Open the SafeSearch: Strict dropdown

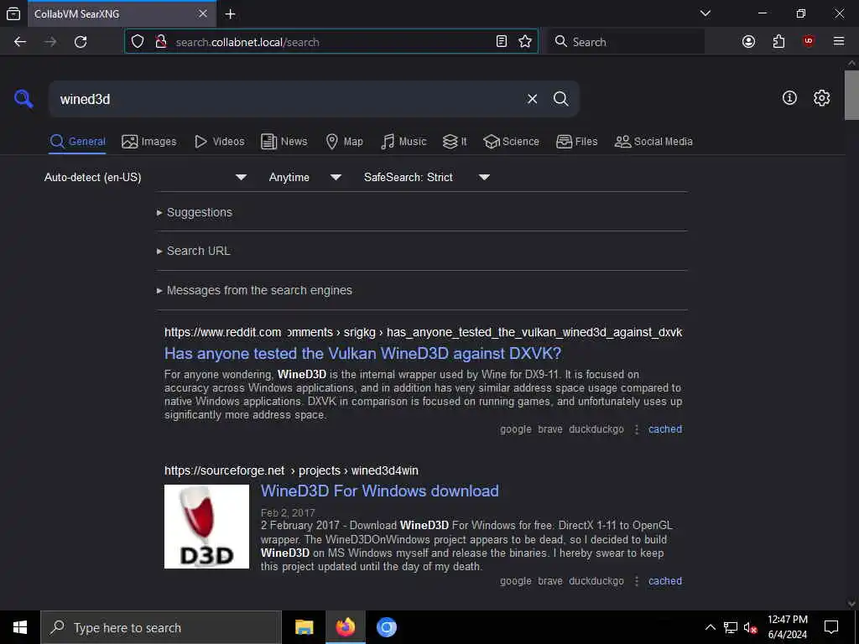tap(427, 178)
